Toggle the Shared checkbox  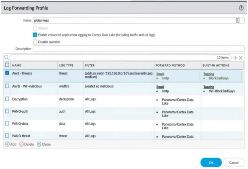click(x=35, y=28)
